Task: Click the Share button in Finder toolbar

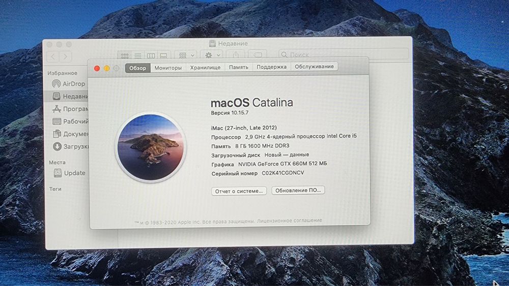Action: (236, 55)
